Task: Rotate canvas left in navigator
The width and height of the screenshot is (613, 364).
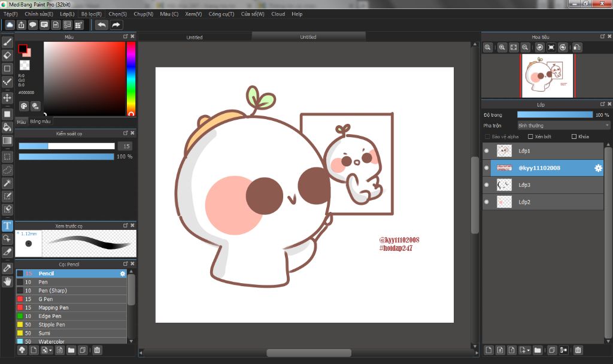Action: point(540,47)
